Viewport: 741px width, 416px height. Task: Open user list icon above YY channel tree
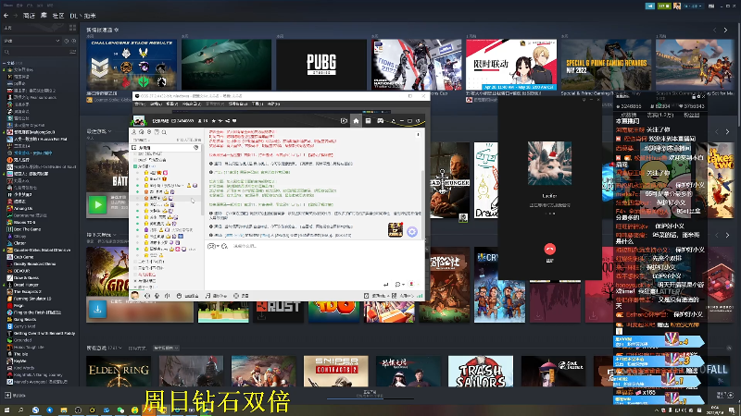133,132
